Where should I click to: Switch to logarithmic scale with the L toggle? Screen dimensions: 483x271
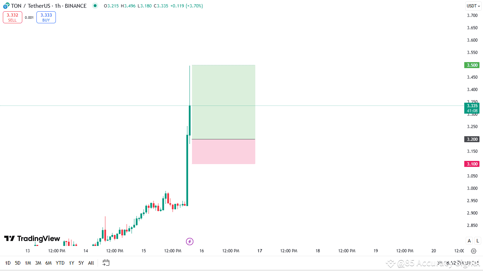coord(477,240)
